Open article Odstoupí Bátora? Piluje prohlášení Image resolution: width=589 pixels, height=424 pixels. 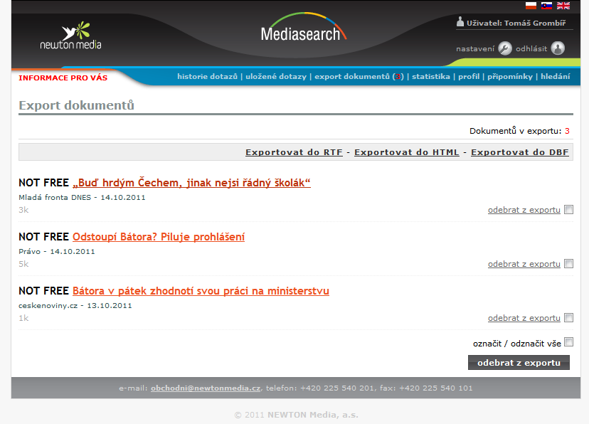(159, 237)
